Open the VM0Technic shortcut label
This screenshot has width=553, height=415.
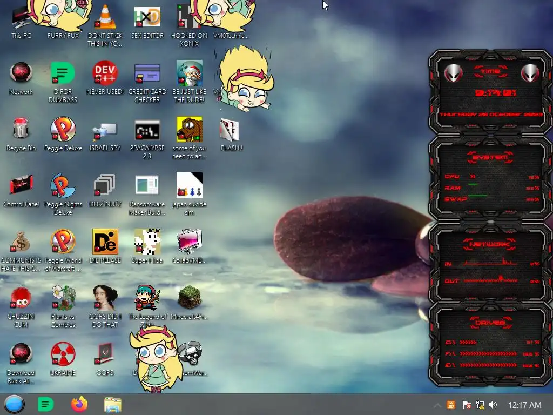pyautogui.click(x=231, y=35)
